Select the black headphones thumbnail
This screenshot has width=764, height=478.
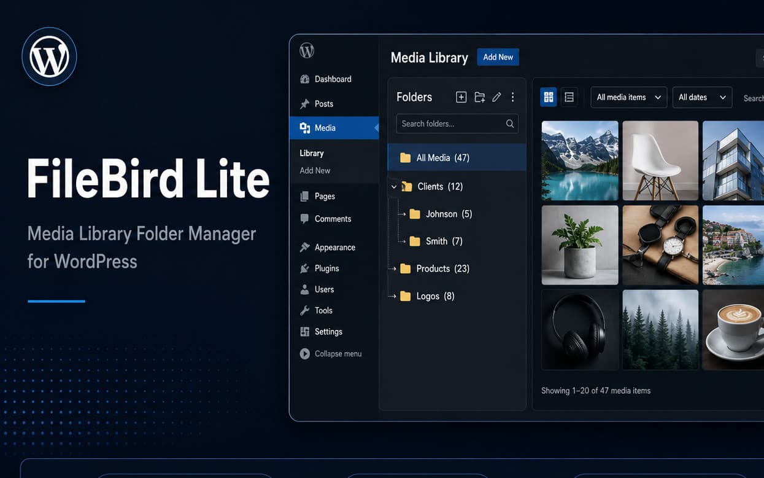coord(580,330)
